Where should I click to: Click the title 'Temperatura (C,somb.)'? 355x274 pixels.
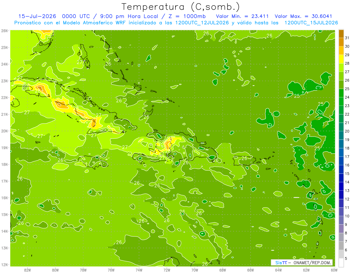181,7
